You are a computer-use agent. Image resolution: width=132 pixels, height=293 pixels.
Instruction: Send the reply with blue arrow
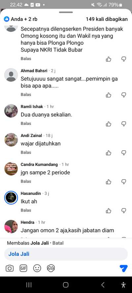click(x=124, y=268)
